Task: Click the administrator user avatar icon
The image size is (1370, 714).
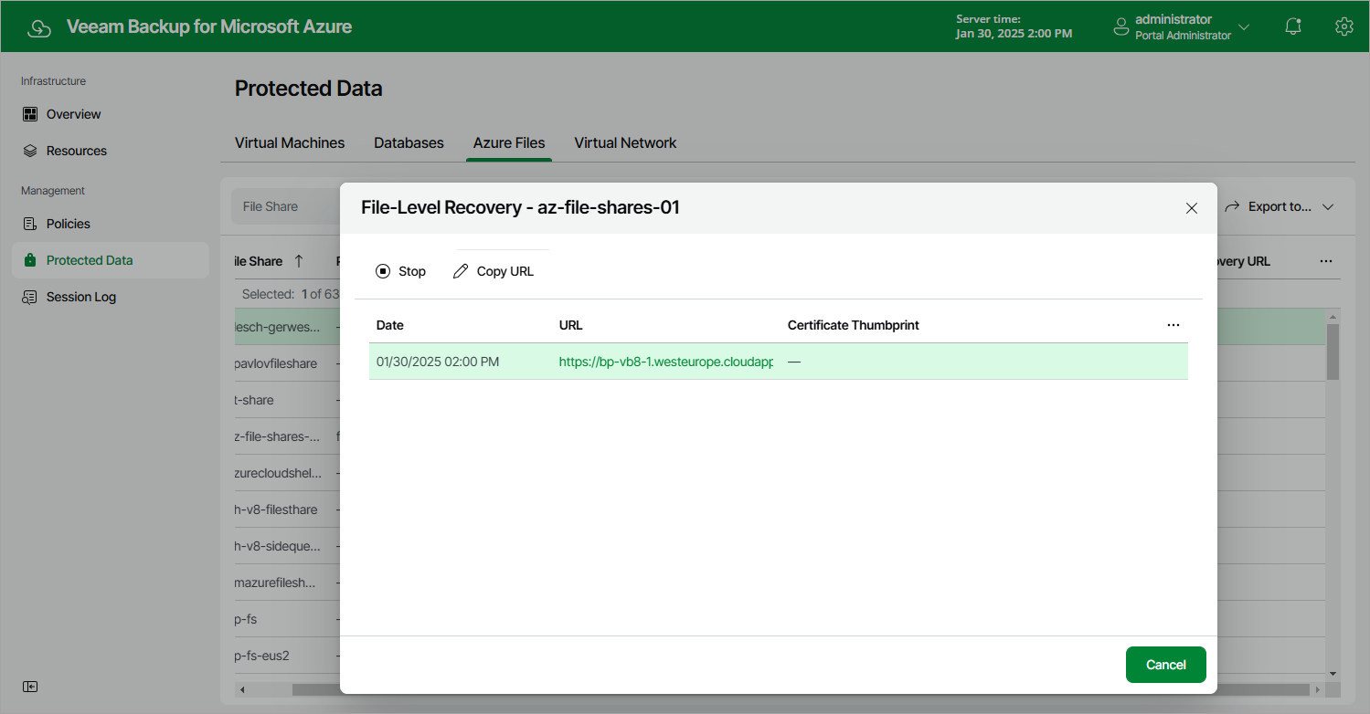Action: 1121,27
